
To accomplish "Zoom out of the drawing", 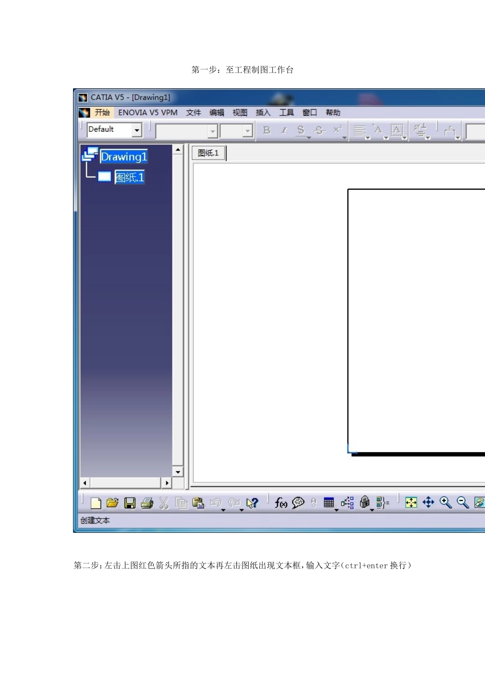I will tap(463, 503).
